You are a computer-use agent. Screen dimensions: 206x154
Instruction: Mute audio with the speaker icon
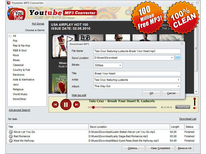tap(195, 108)
